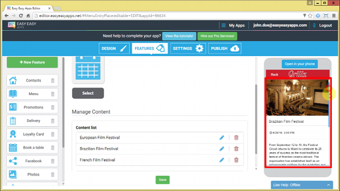The height and width of the screenshot is (191, 340).
Task: Open My Apps link
Action: (237, 25)
